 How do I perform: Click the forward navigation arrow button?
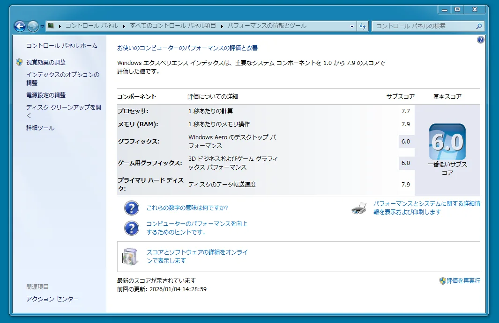pyautogui.click(x=33, y=26)
